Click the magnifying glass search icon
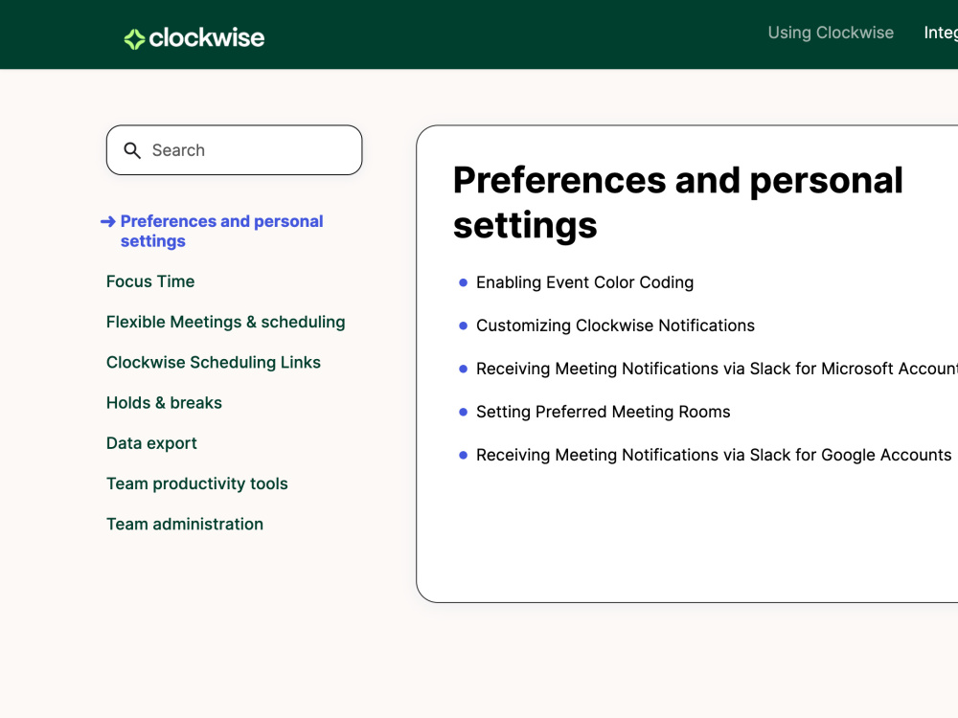The width and height of the screenshot is (958, 718). click(132, 150)
